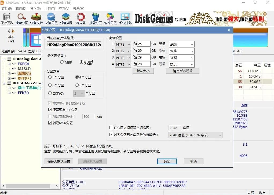
Task: Open file system dropdown for partition 3
Action: (123, 58)
